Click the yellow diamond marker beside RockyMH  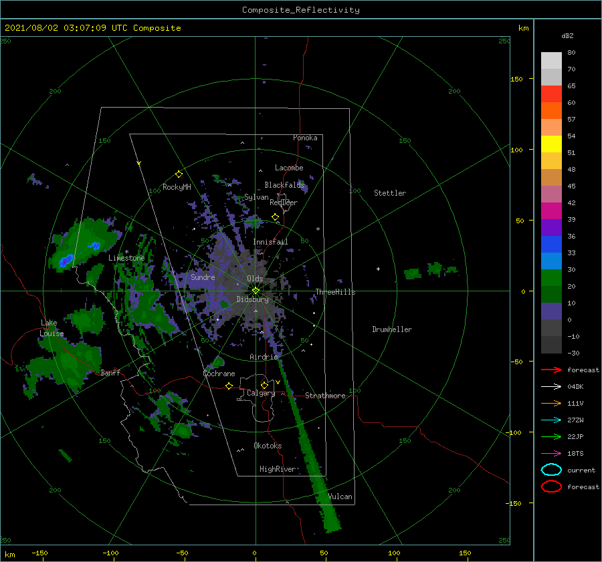[179, 174]
